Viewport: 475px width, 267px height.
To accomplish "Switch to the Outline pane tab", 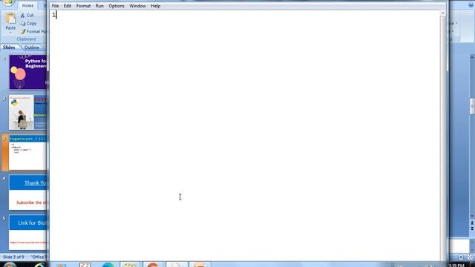I will 31,47.
